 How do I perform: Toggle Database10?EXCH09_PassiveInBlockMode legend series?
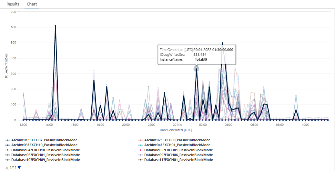tap(43, 160)
